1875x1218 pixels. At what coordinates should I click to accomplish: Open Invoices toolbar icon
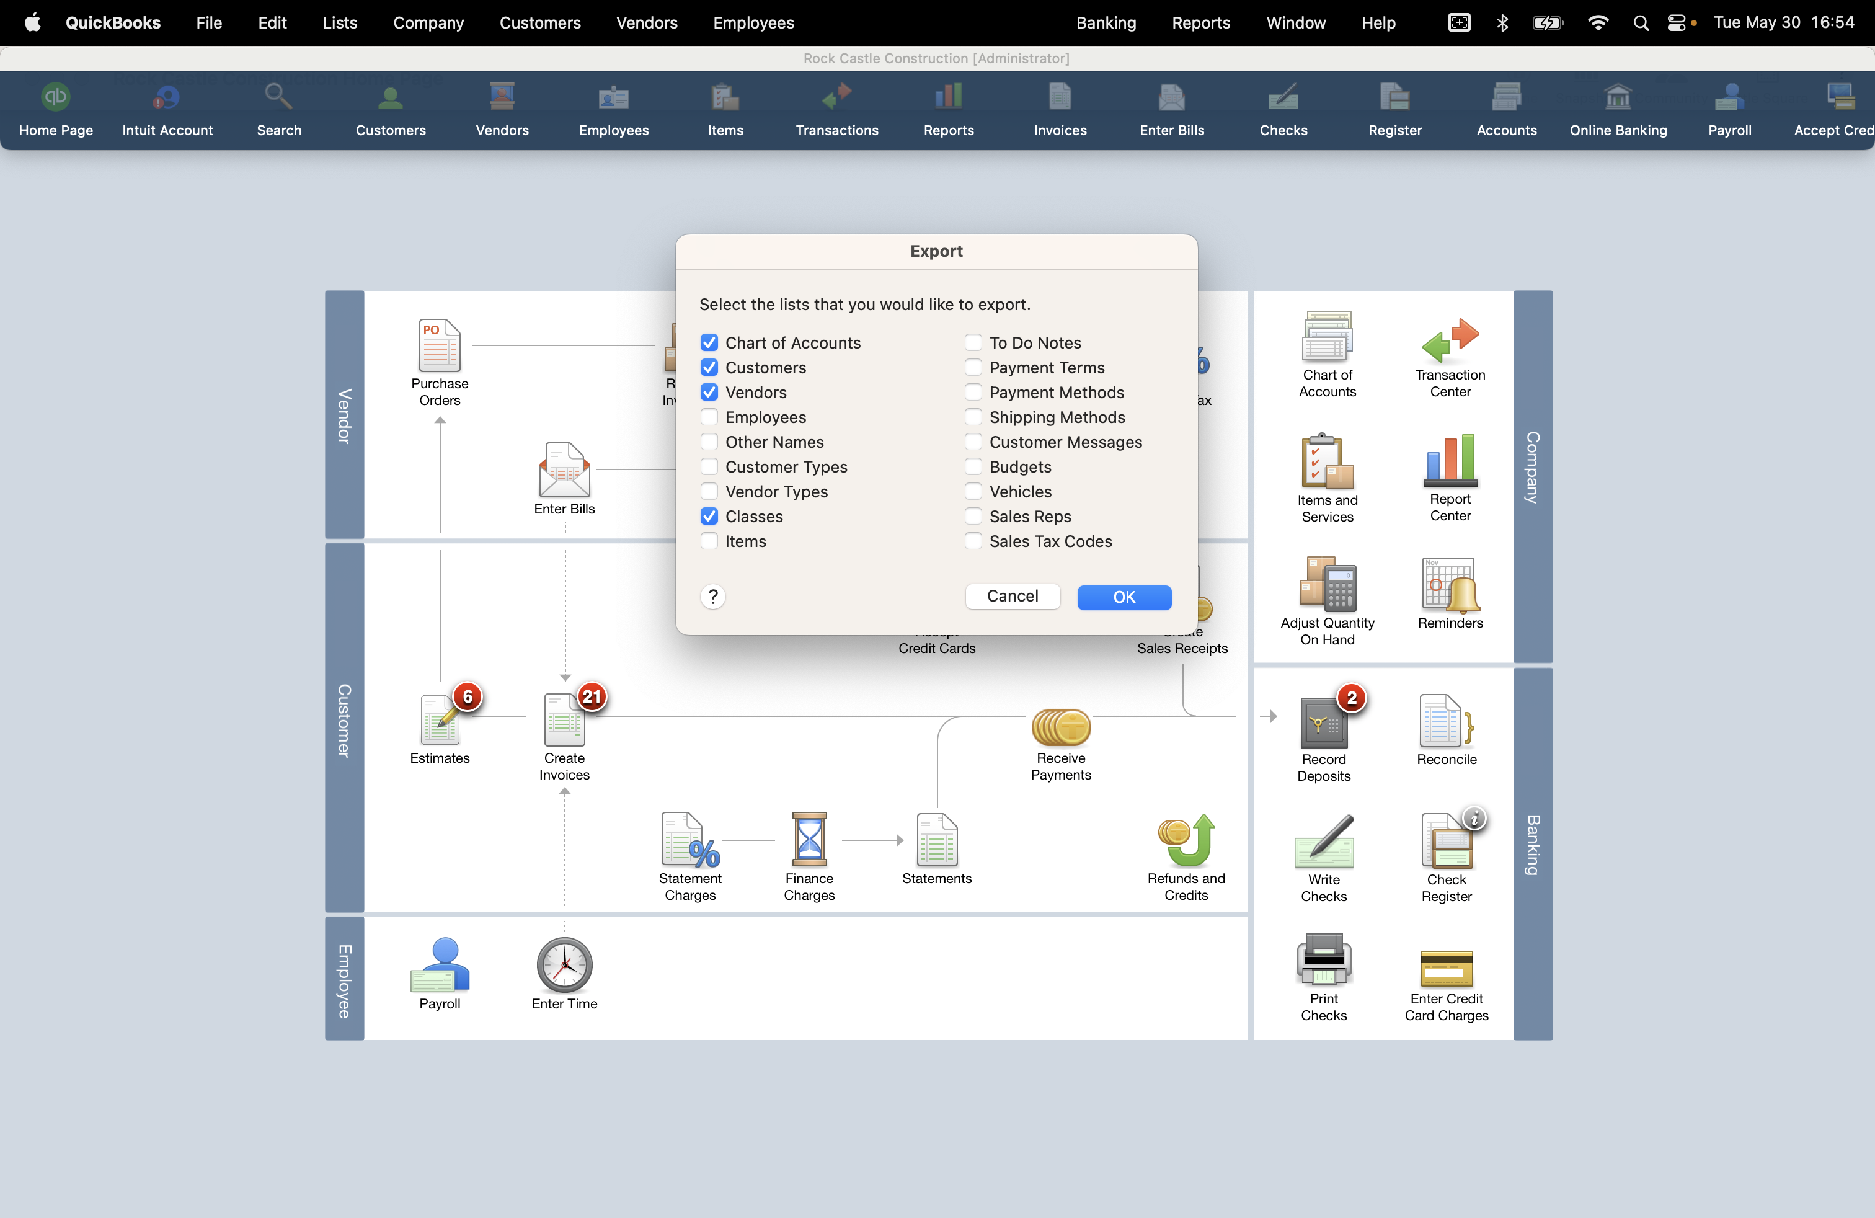[x=1060, y=110]
